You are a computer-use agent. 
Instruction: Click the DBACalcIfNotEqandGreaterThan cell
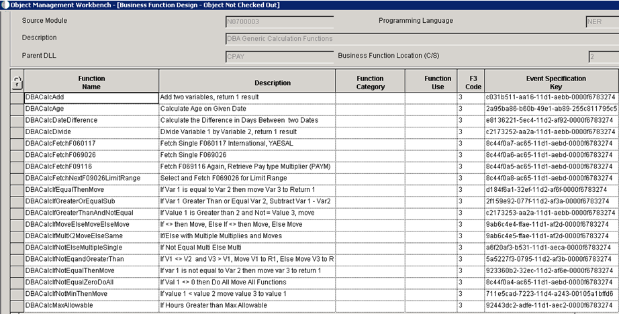91,260
